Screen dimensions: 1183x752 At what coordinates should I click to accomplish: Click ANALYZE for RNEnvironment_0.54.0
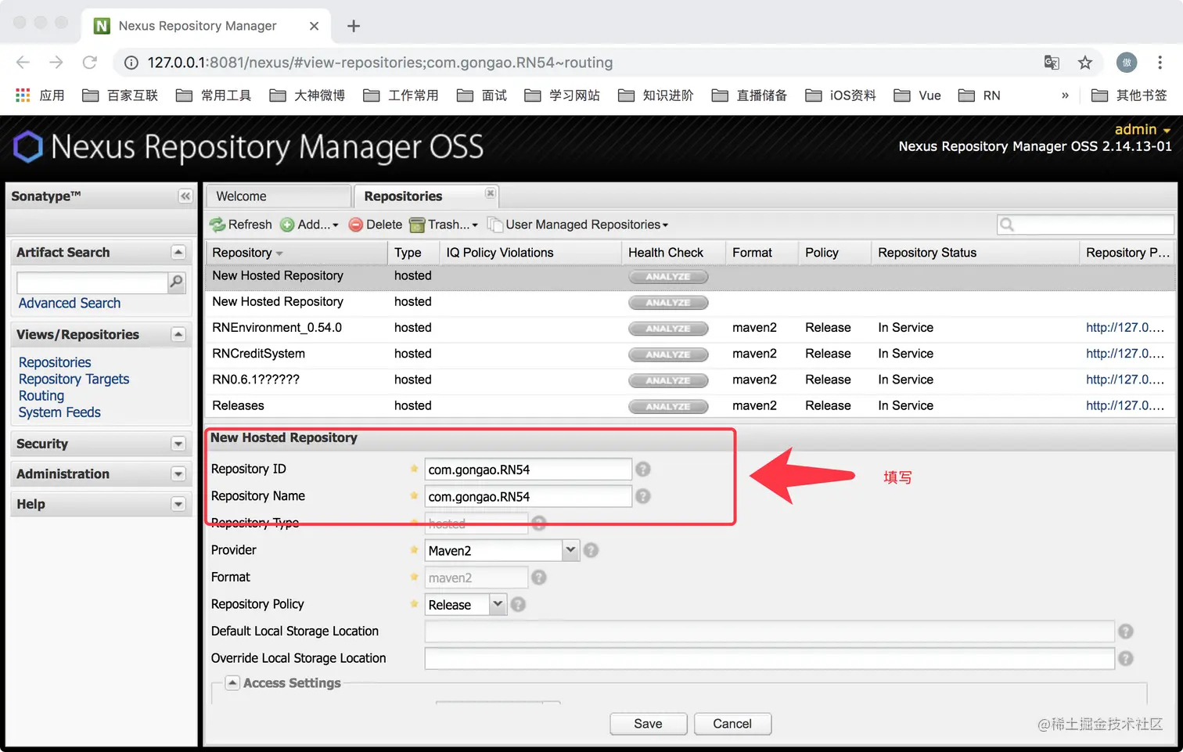tap(668, 329)
